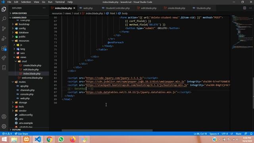Viewport: 254px width, 143px height.
Task: Click the Spaces: 4 indentation setting
Action: [214, 134]
